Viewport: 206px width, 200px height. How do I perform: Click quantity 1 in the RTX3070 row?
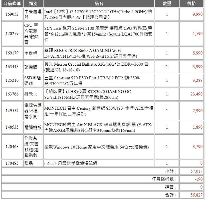coord(167,94)
